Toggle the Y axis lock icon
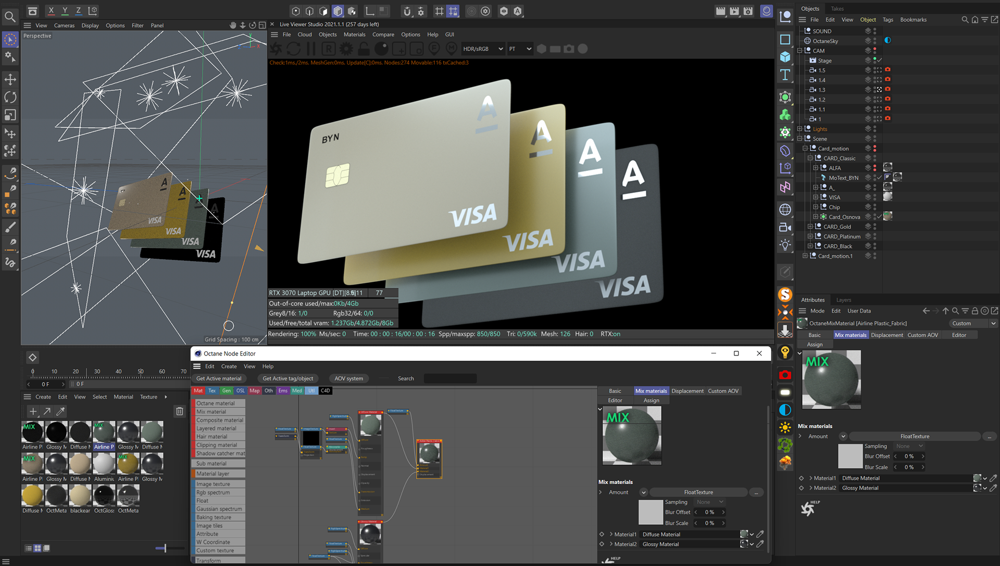This screenshot has height=566, width=1000. (65, 10)
